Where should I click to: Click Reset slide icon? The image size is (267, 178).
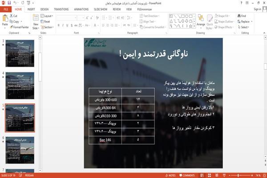pyautogui.click(x=42, y=21)
